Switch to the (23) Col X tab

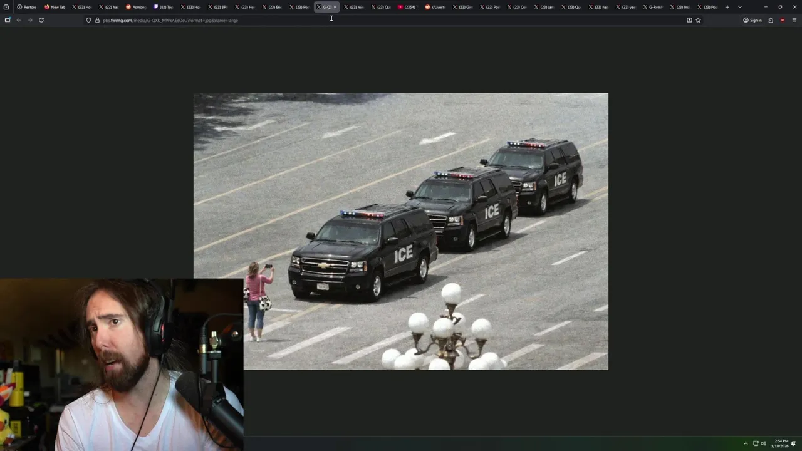point(517,7)
